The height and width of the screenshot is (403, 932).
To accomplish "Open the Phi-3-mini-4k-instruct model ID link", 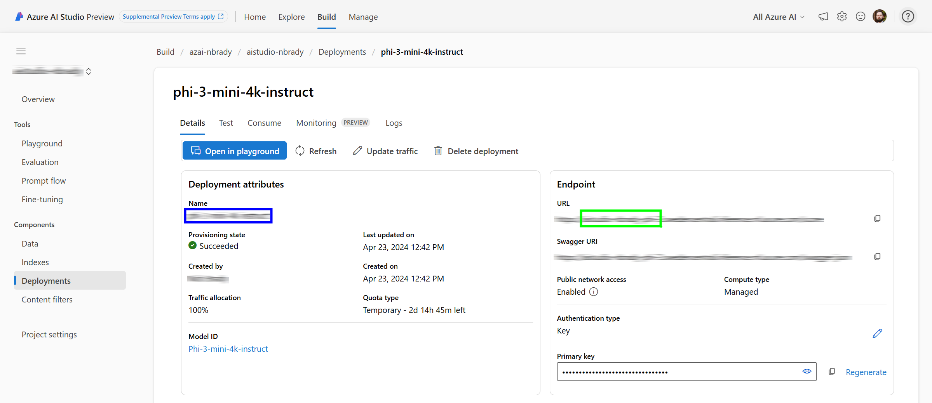I will (228, 349).
